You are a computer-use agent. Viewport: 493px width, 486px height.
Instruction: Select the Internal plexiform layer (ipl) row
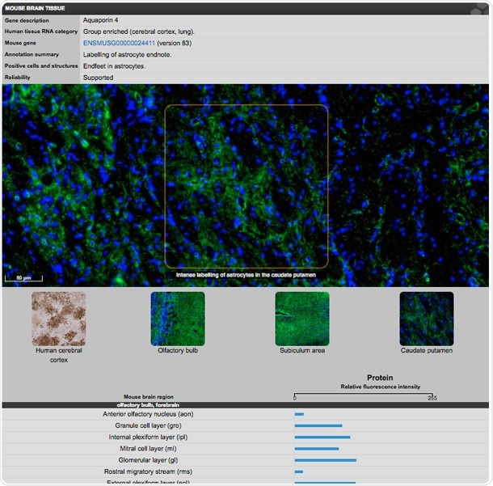click(148, 437)
